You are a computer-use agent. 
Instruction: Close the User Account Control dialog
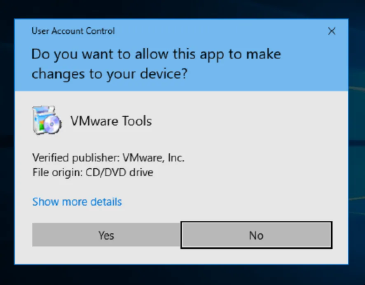click(332, 31)
